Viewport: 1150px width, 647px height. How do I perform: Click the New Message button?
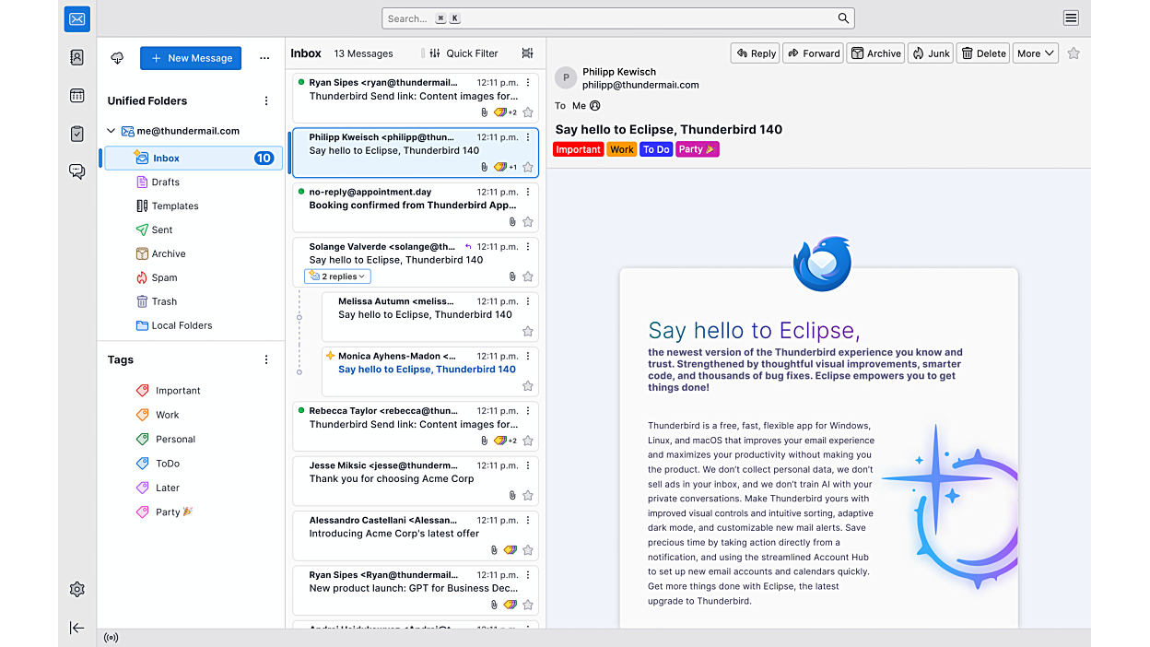(191, 58)
